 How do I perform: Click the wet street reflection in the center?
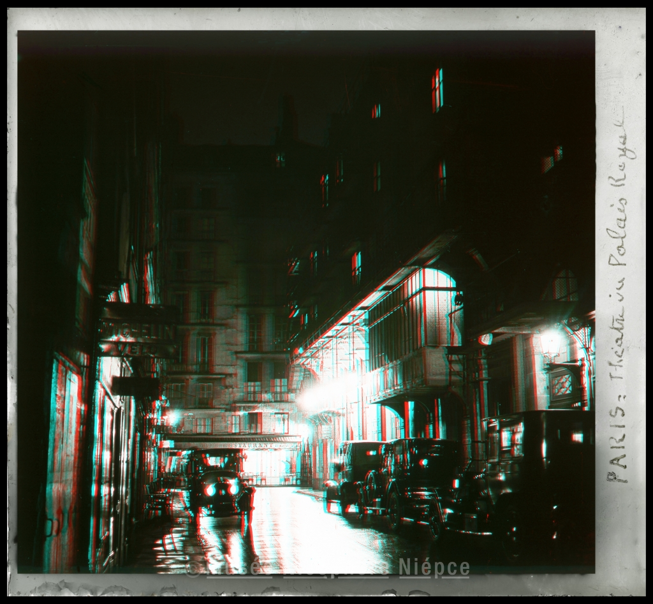(287, 529)
